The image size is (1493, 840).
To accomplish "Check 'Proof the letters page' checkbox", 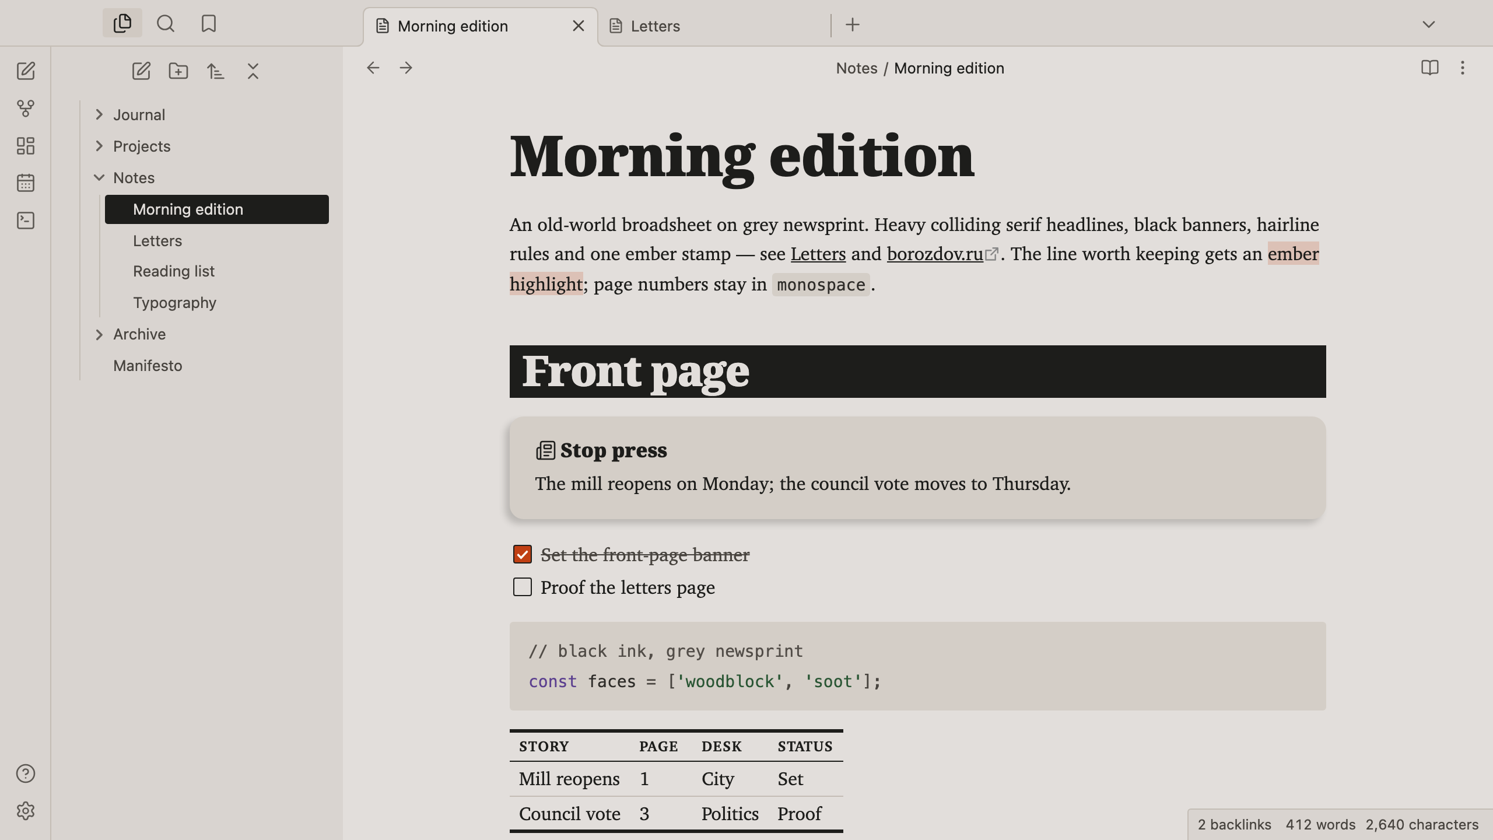I will (x=523, y=587).
